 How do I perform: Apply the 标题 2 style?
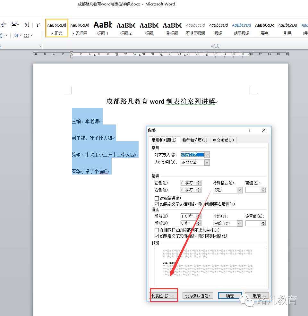[126, 28]
